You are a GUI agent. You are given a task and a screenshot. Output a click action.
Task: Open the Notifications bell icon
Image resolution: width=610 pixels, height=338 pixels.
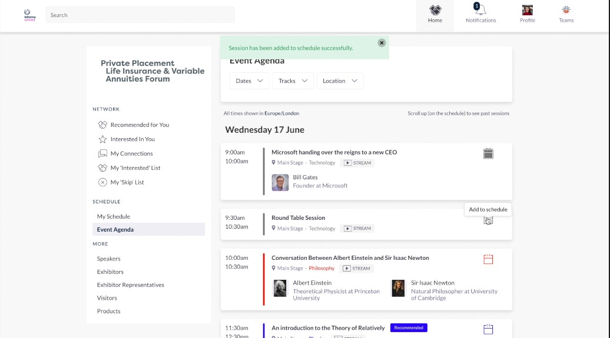coord(480,10)
